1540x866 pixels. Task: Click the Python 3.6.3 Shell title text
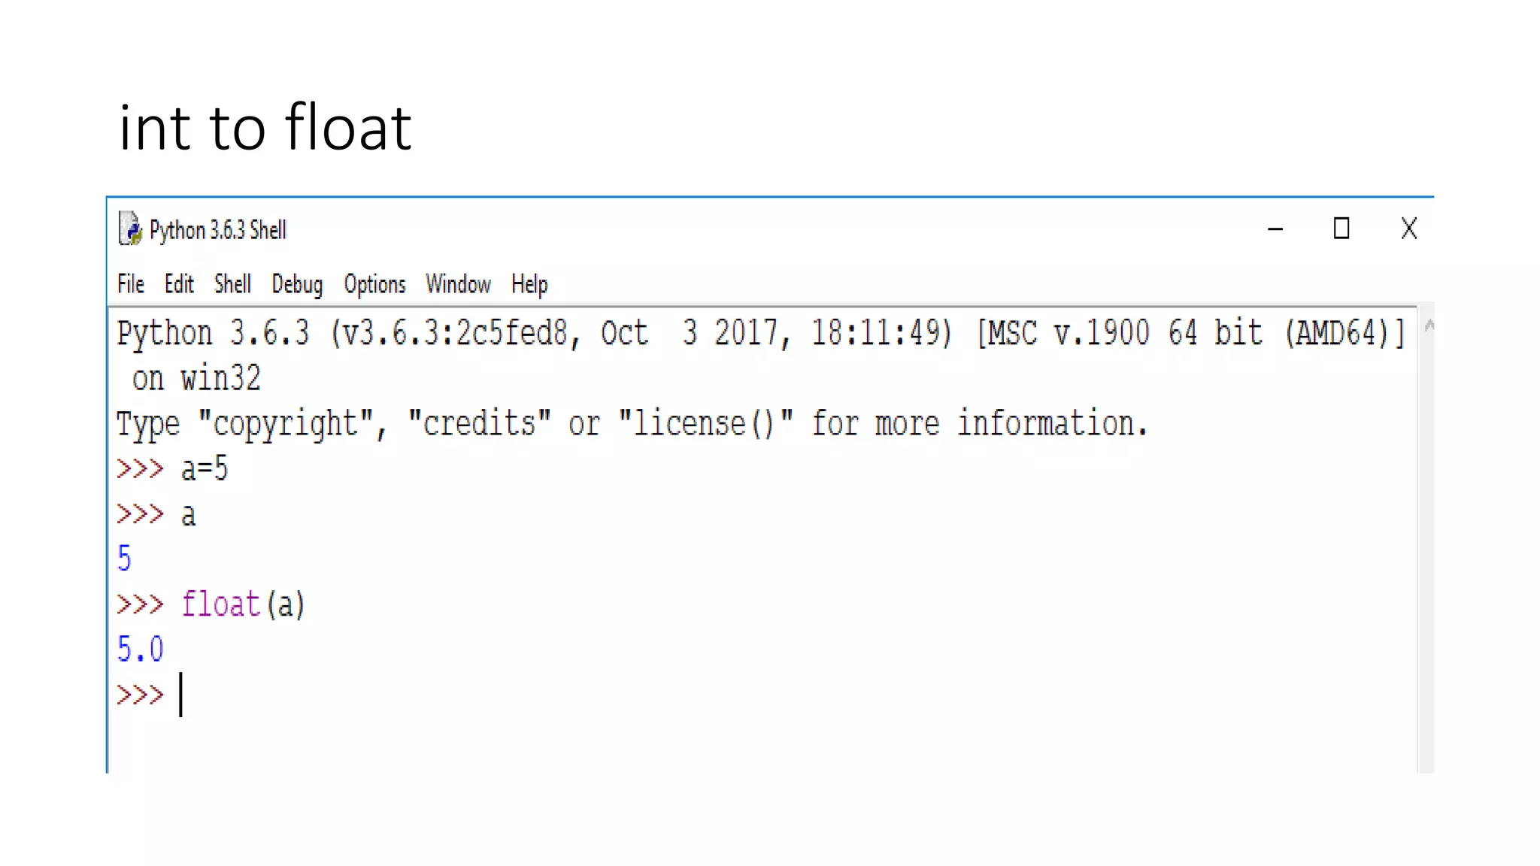[x=218, y=230]
